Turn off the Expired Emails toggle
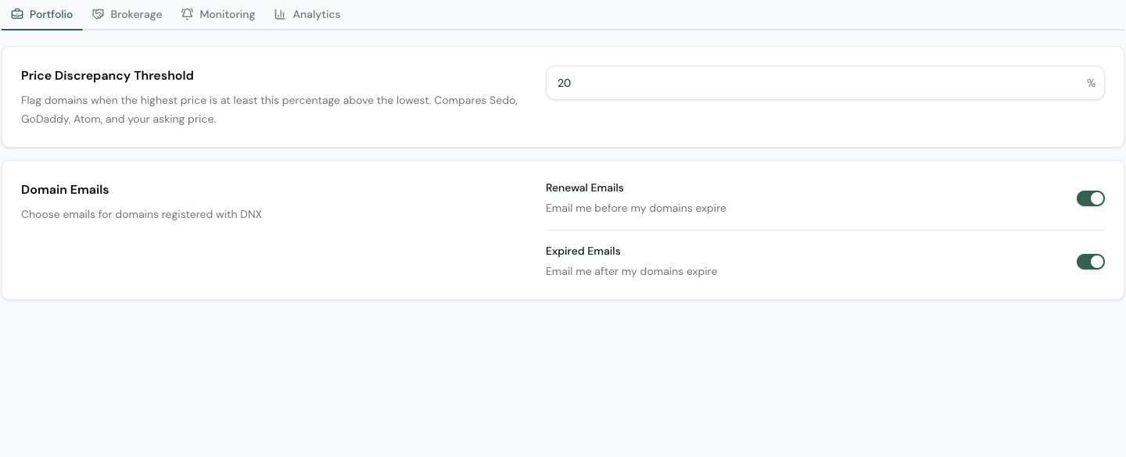This screenshot has height=457, width=1126. pos(1090,262)
